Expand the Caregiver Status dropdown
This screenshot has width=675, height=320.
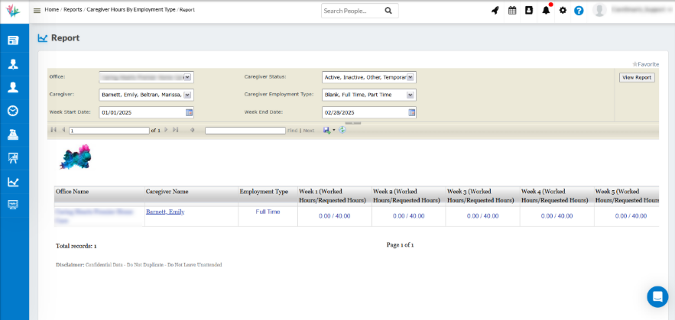point(411,77)
